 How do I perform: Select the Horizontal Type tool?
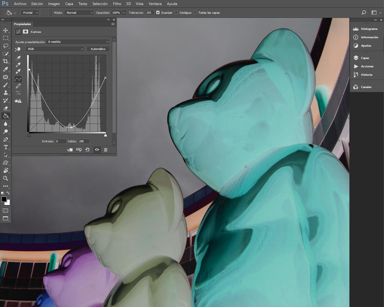click(5, 147)
